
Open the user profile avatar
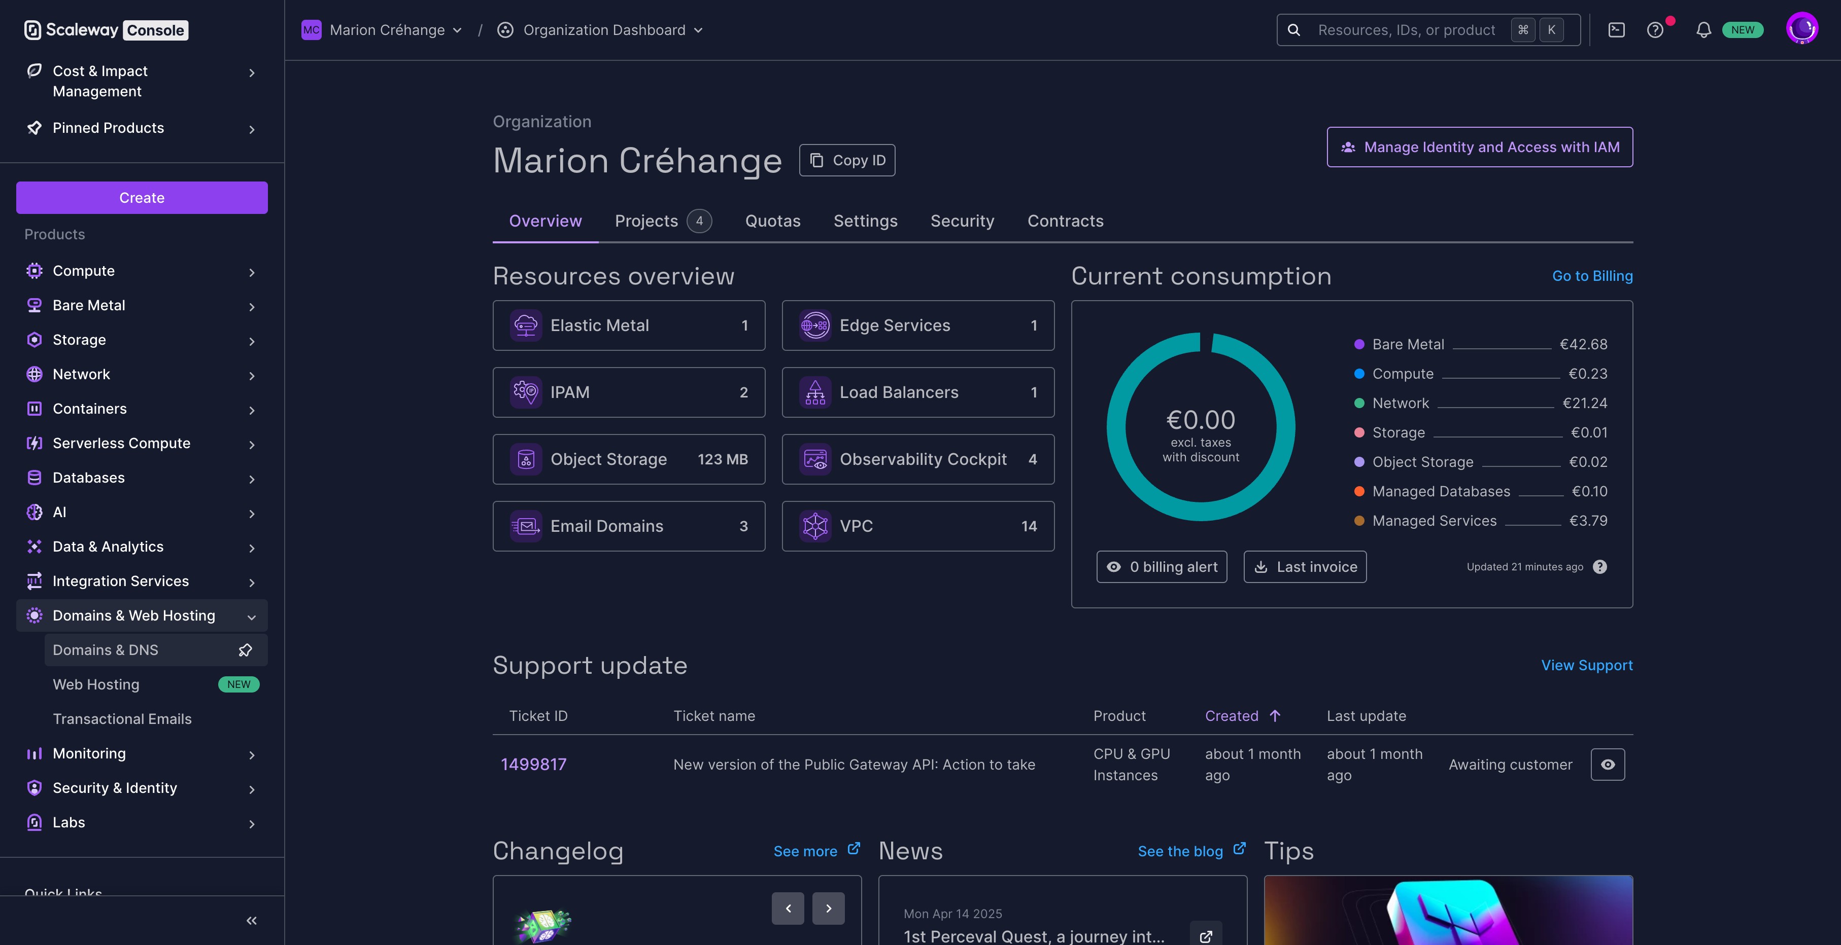[x=1802, y=29]
